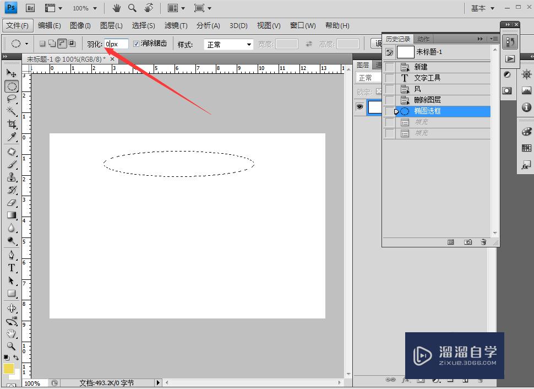Create new snapshot in History panel
The image size is (534, 389).
coord(467,242)
